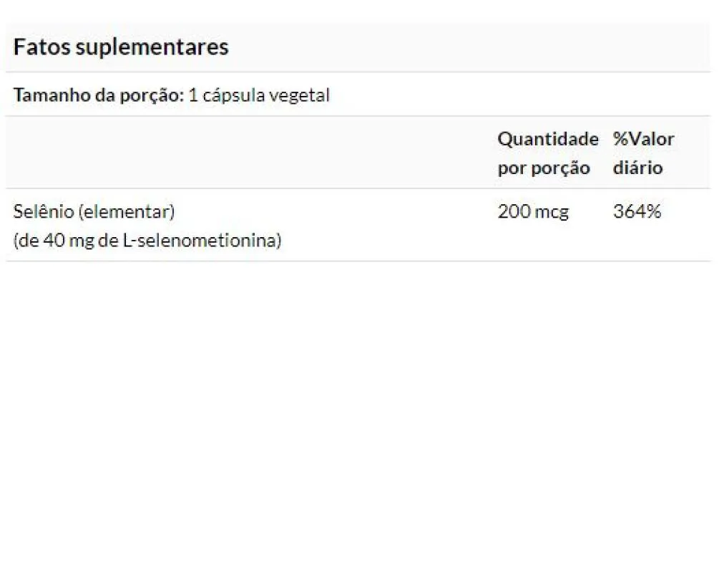Image resolution: width=724 pixels, height=573 pixels.
Task: Click the word diário in header
Action: 637,168
